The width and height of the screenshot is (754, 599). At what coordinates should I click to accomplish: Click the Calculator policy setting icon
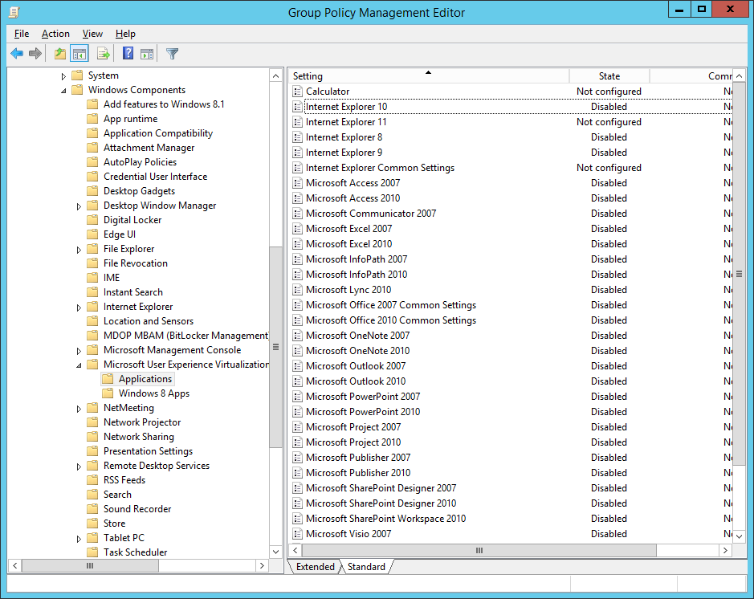coord(298,92)
